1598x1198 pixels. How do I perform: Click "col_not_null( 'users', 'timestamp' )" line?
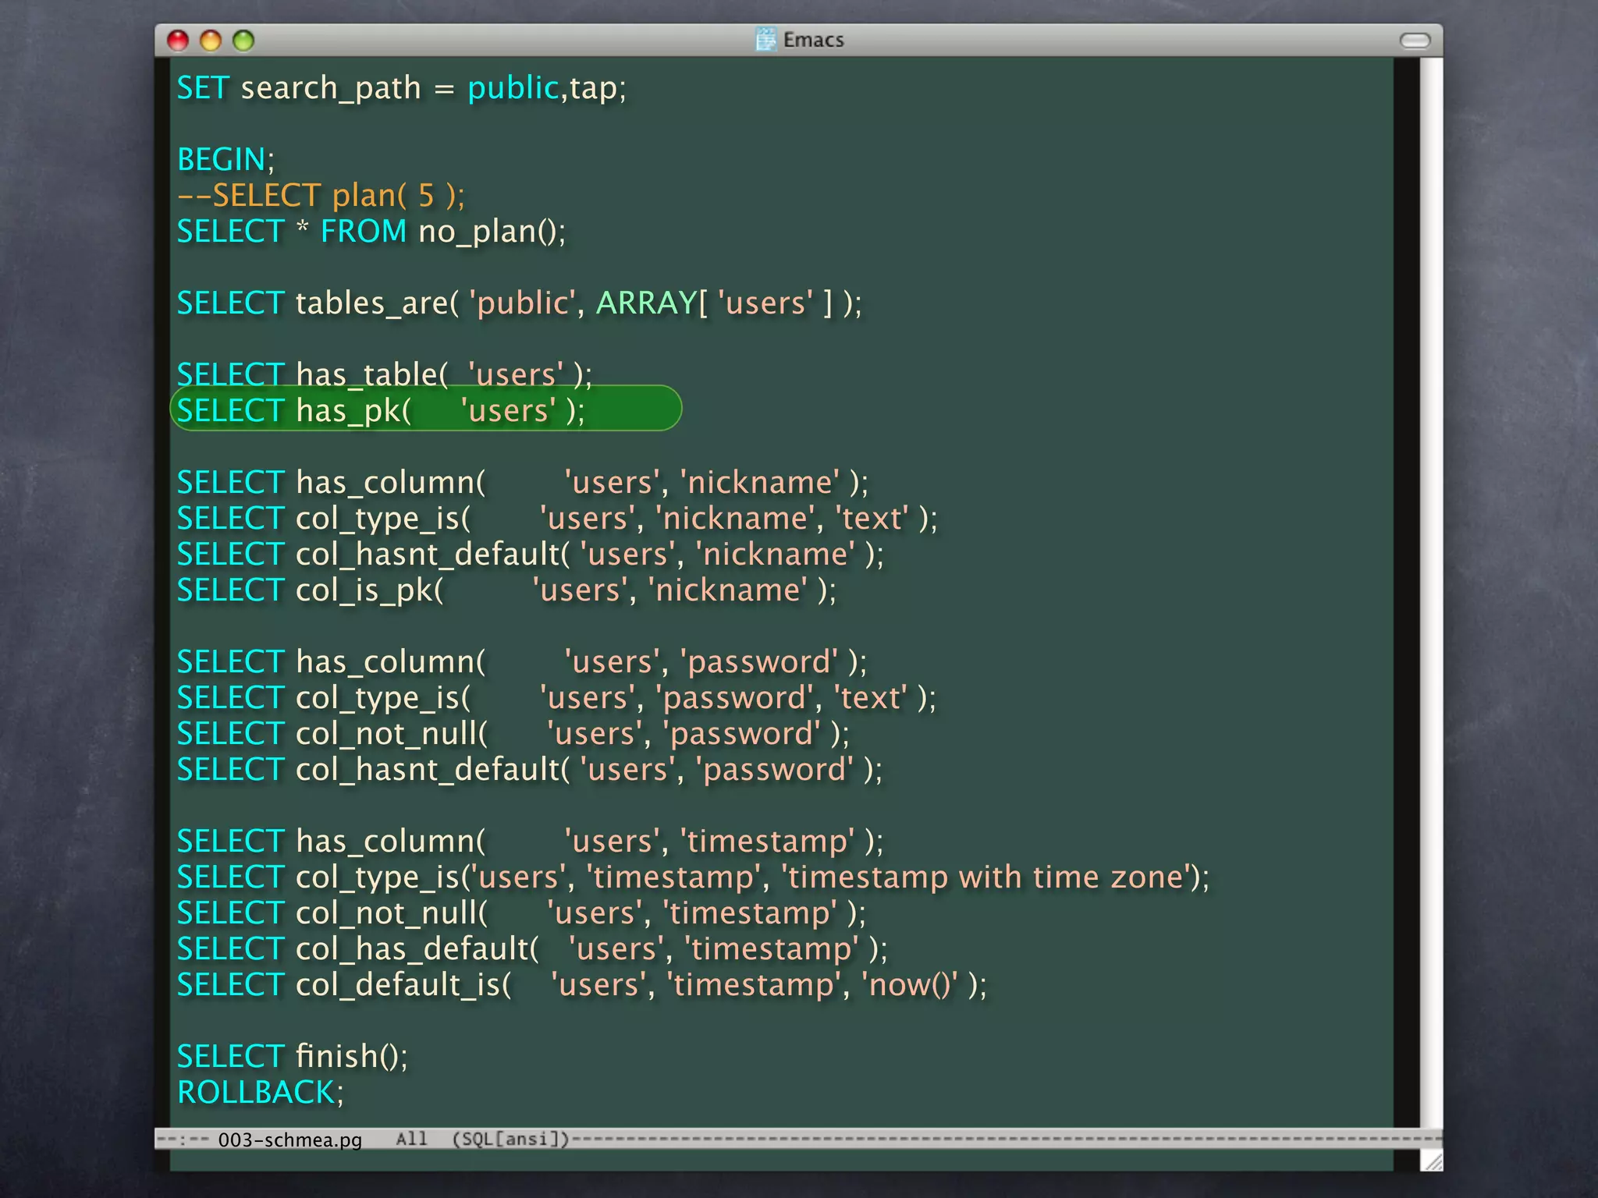pyautogui.click(x=521, y=913)
